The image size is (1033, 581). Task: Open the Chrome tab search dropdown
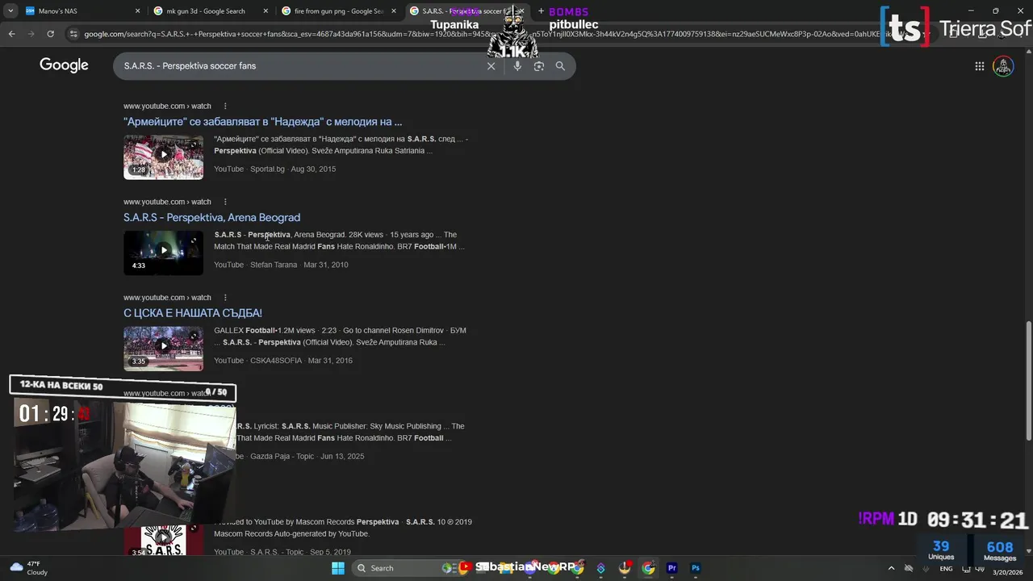coord(10,11)
